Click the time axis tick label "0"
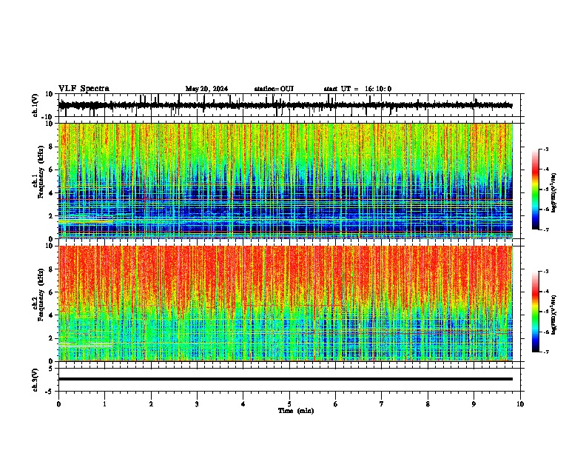Image resolution: width=586 pixels, height=453 pixels. [58, 404]
